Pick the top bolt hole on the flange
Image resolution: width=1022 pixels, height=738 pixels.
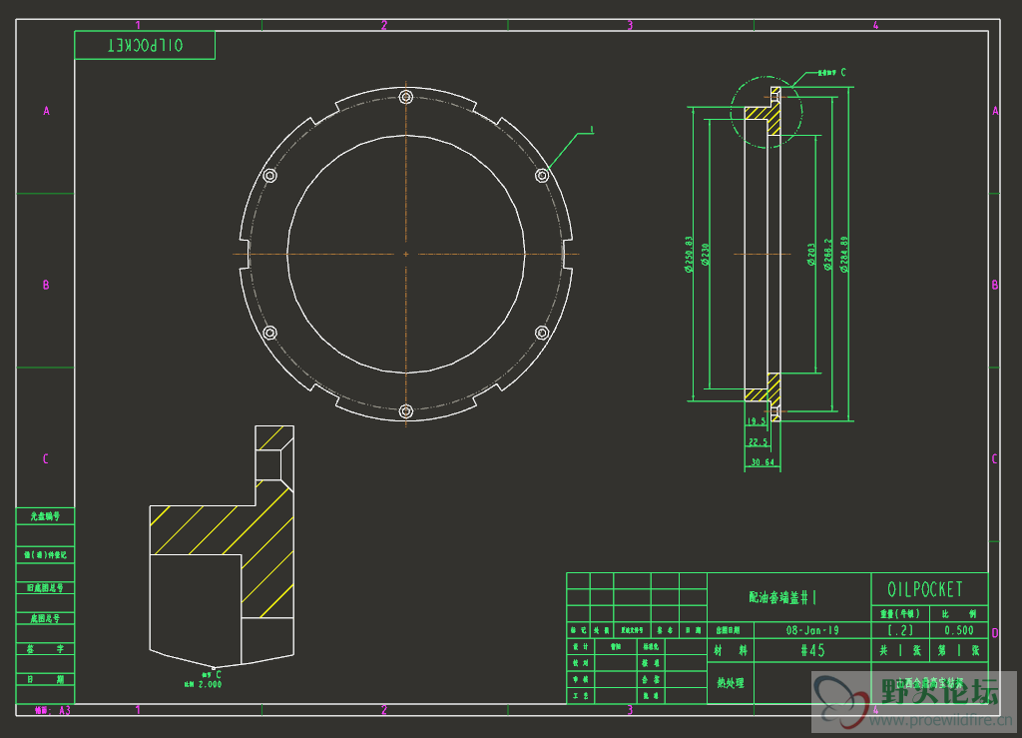(x=406, y=97)
